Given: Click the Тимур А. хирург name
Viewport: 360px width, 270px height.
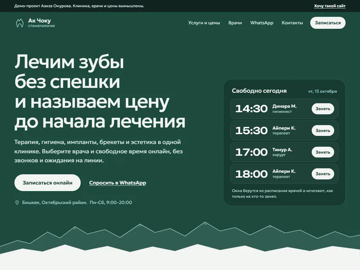Looking at the screenshot, I should click(282, 152).
